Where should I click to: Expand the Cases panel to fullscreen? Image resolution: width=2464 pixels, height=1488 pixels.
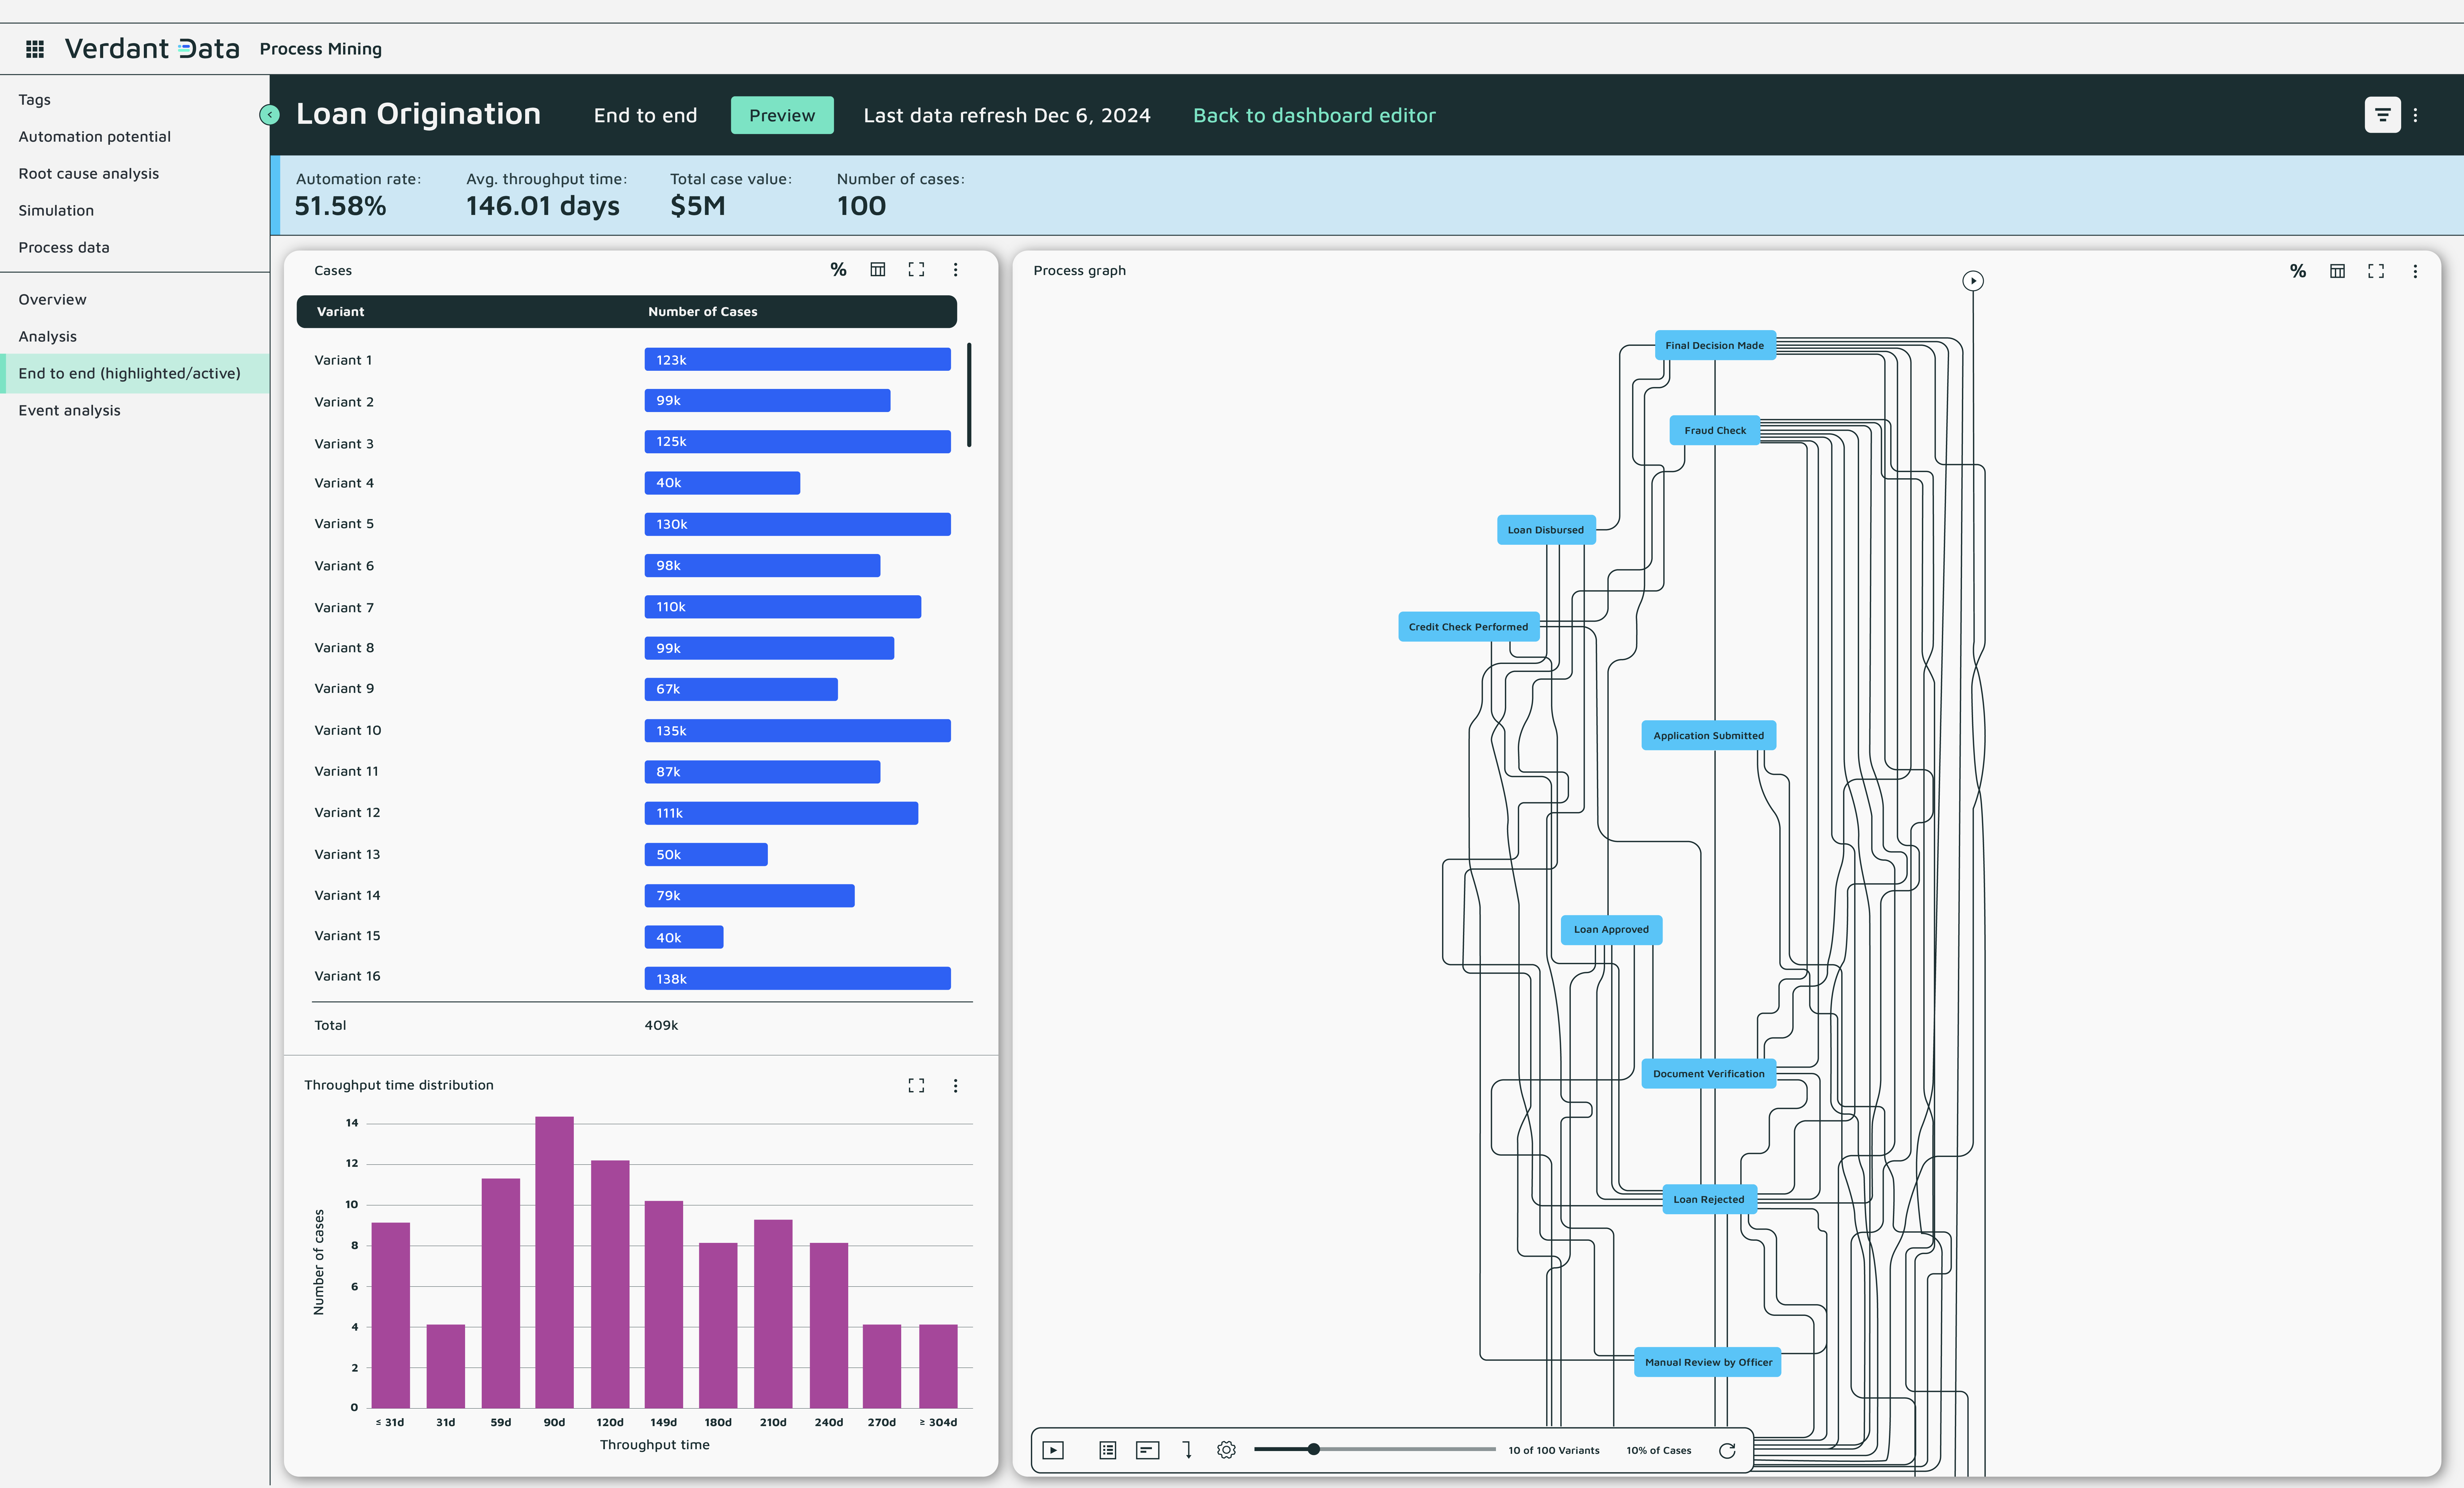pos(916,270)
